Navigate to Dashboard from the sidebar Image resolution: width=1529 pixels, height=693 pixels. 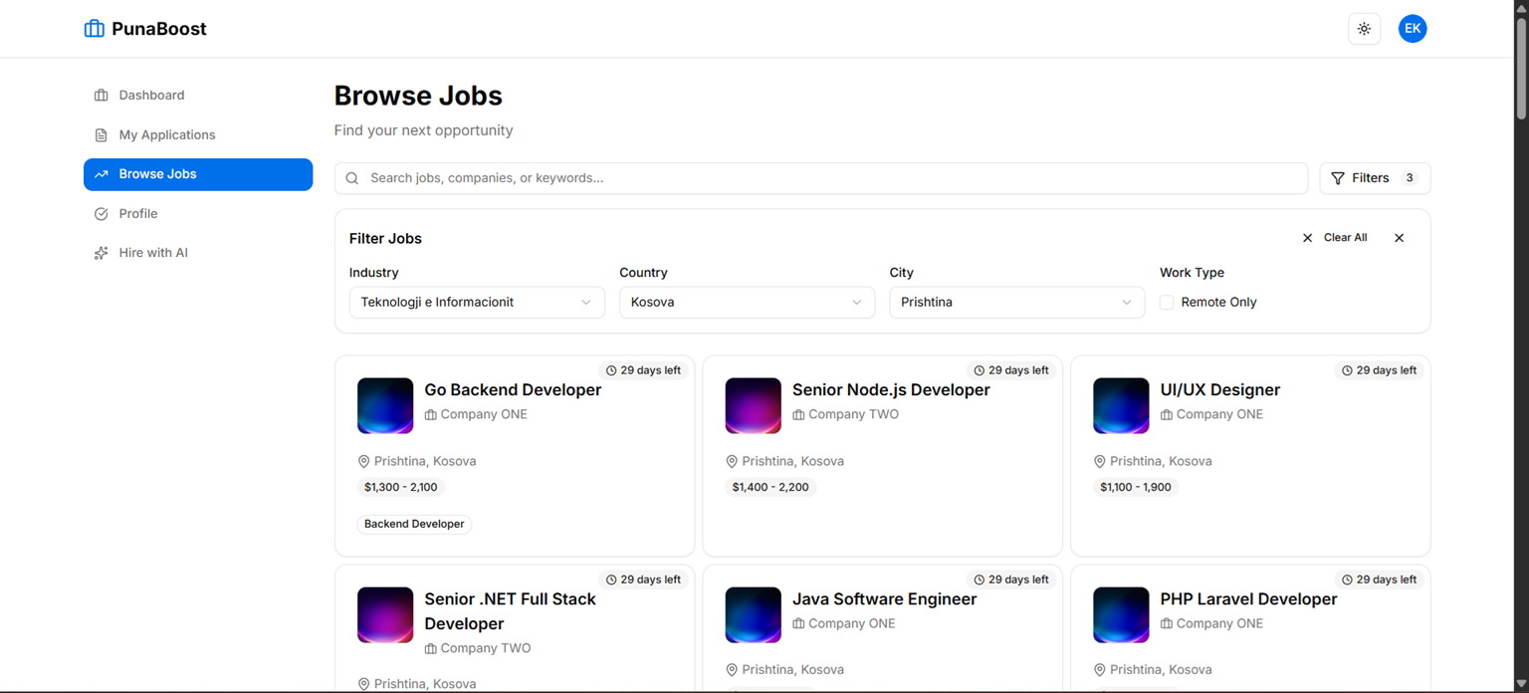(151, 95)
